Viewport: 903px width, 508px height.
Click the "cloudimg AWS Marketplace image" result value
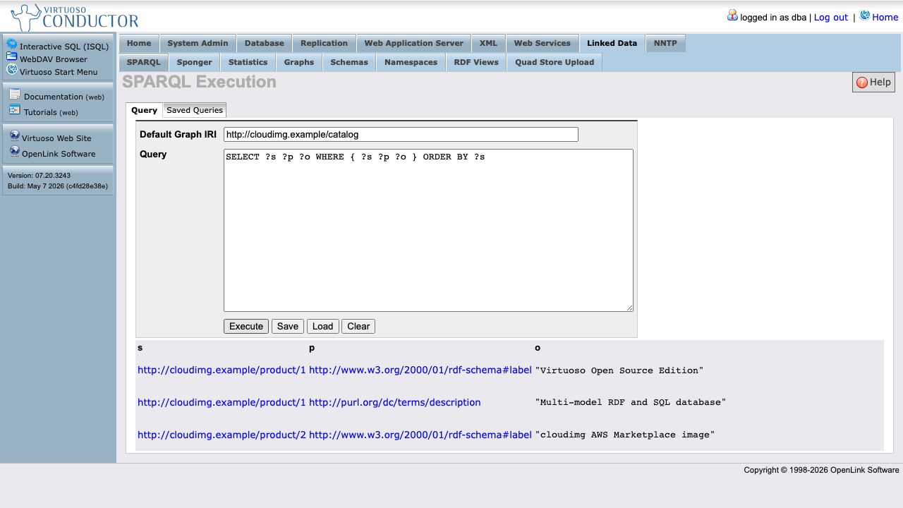625,435
